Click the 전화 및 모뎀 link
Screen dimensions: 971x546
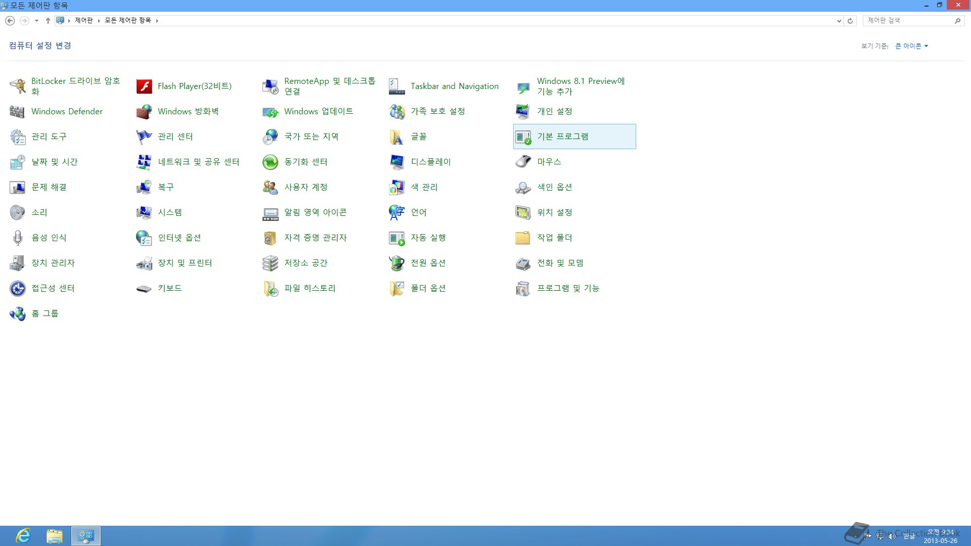(560, 263)
